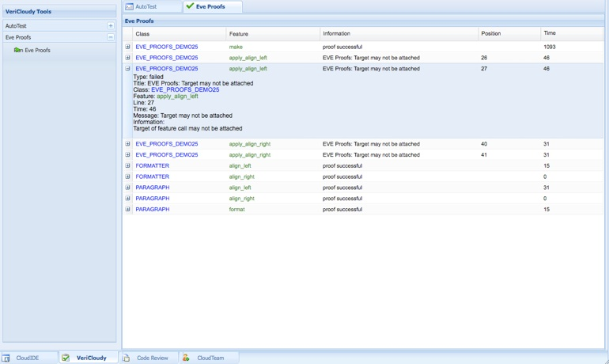609x364 pixels.
Task: Expand the PARAGRAPH format row
Action: pos(127,209)
